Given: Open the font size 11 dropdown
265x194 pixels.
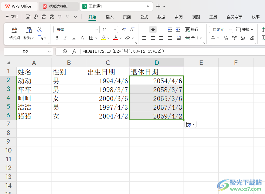Looking at the screenshot, I should click(x=115, y=29).
